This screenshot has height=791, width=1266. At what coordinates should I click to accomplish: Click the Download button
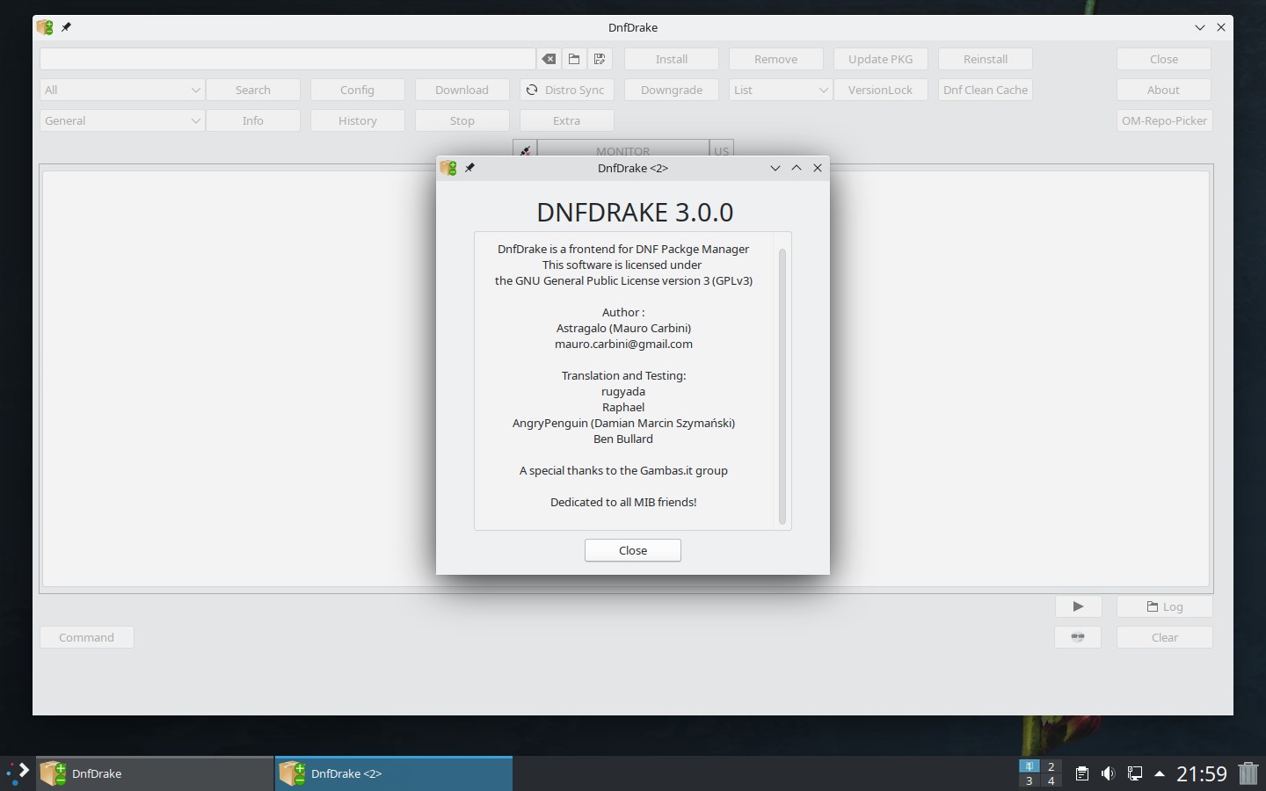pos(462,90)
